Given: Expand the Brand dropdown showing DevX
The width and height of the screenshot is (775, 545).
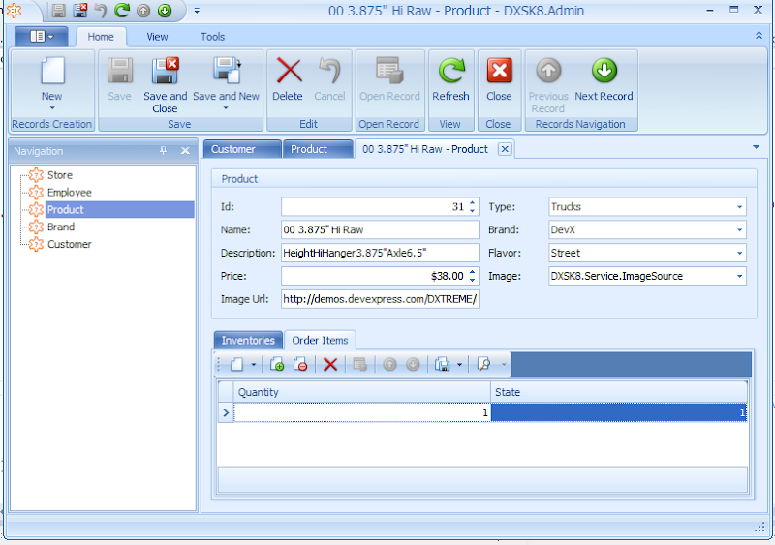Looking at the screenshot, I should pyautogui.click(x=739, y=230).
